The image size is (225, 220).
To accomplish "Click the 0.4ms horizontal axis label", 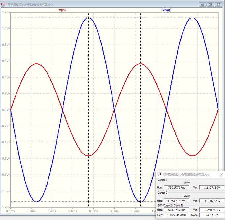I will pyautogui.click(x=52, y=211).
